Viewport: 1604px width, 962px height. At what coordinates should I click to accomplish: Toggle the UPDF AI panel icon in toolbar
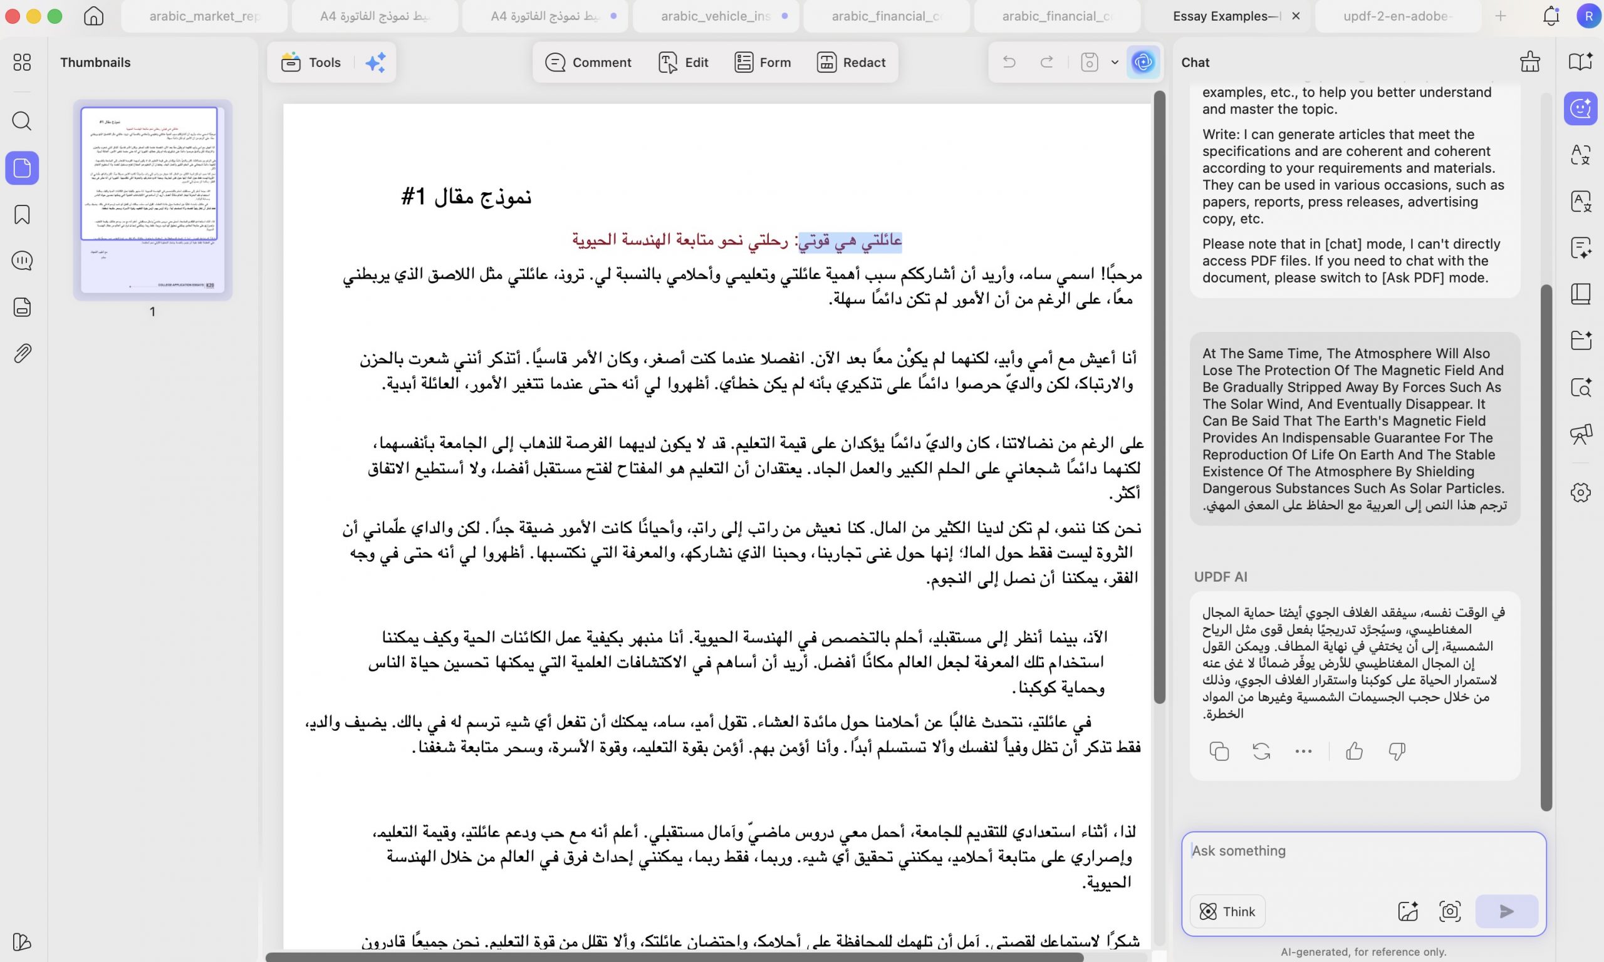pos(1143,62)
